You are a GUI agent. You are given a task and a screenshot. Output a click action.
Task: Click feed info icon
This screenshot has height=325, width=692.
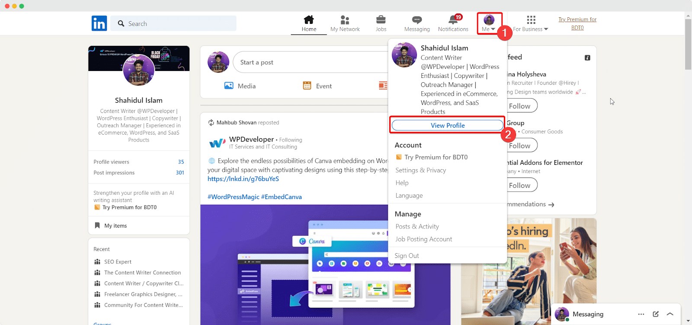587,58
